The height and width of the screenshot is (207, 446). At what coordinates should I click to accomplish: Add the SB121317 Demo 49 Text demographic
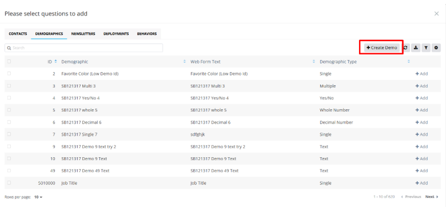tap(421, 170)
